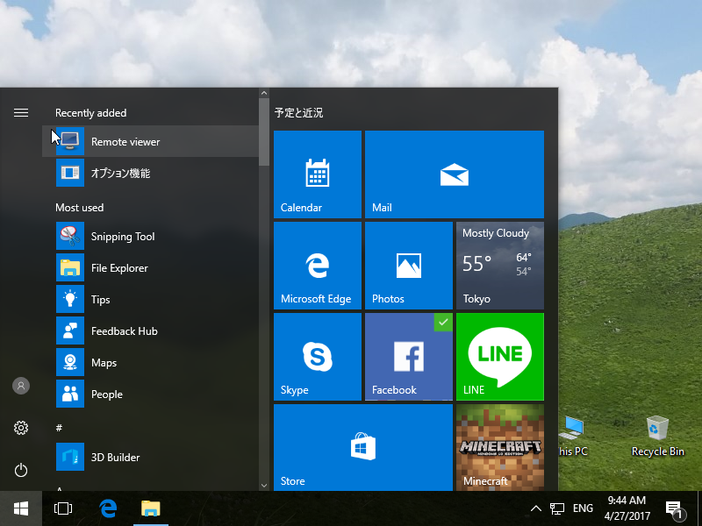Viewport: 702px width, 526px height.
Task: Click the Skype tile
Action: click(317, 357)
